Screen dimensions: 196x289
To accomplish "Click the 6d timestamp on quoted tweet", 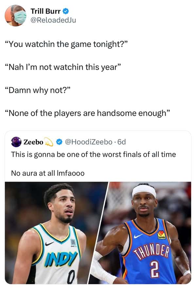I will click(x=121, y=142).
